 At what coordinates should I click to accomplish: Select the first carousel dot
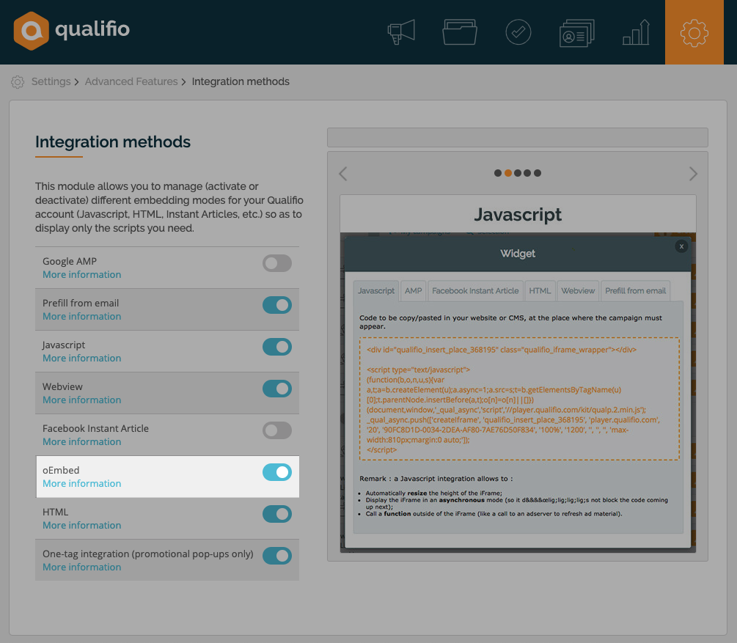click(x=498, y=173)
